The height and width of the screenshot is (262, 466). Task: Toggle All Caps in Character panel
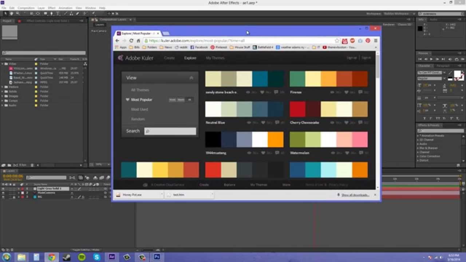pyautogui.click(x=437, y=118)
